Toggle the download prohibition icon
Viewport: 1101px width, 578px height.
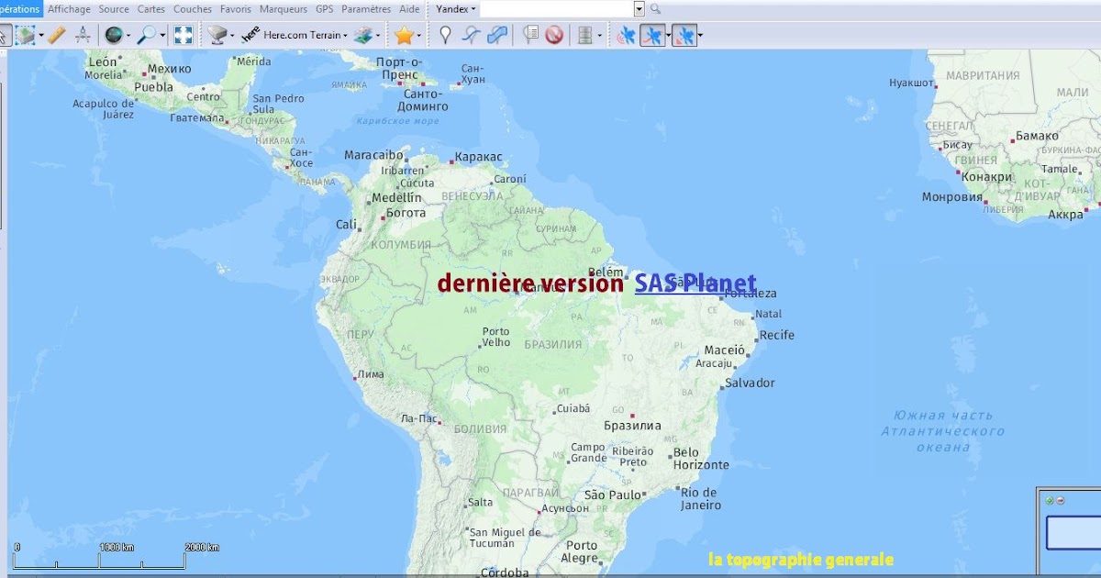click(555, 36)
